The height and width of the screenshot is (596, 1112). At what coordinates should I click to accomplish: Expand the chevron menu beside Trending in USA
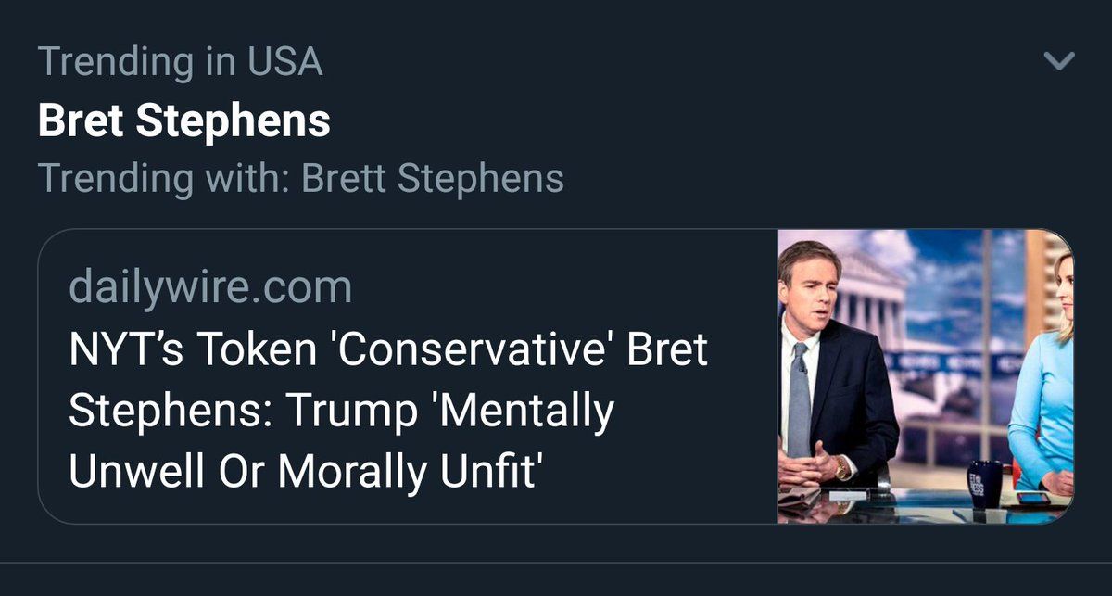[1058, 62]
